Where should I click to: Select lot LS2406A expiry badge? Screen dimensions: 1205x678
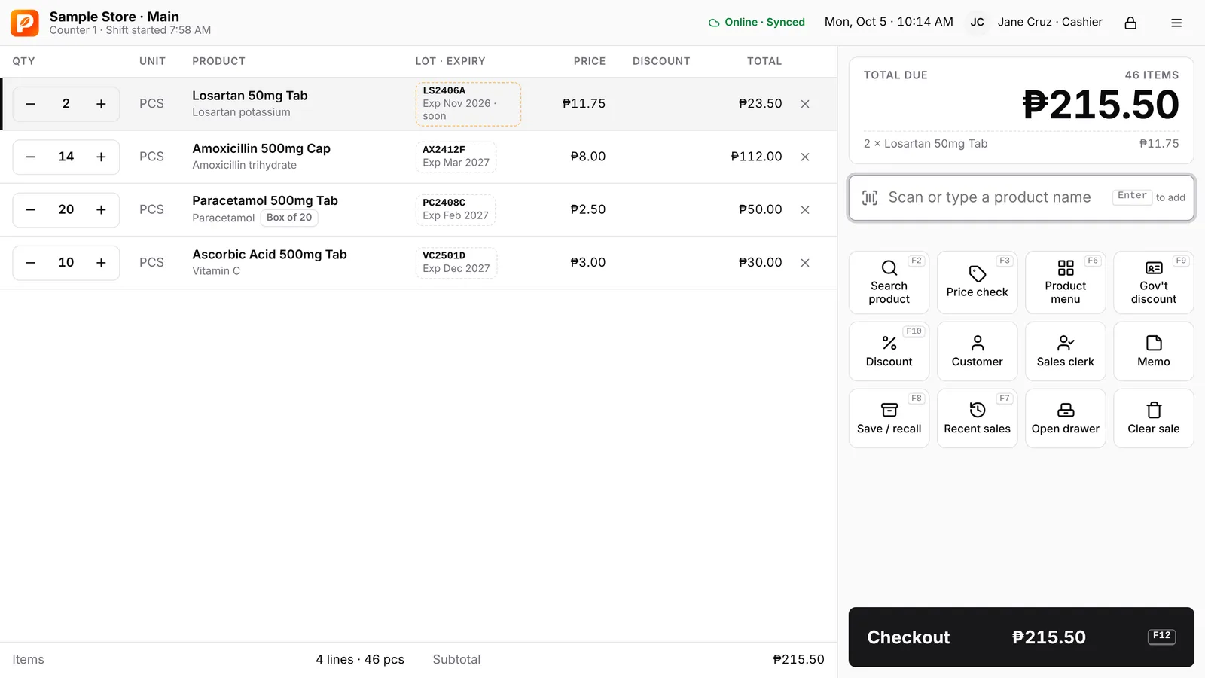click(468, 104)
